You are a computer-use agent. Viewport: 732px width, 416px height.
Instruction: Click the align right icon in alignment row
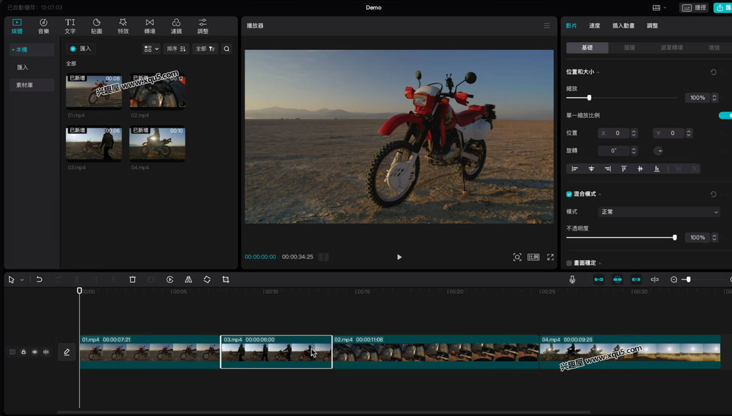pos(608,169)
